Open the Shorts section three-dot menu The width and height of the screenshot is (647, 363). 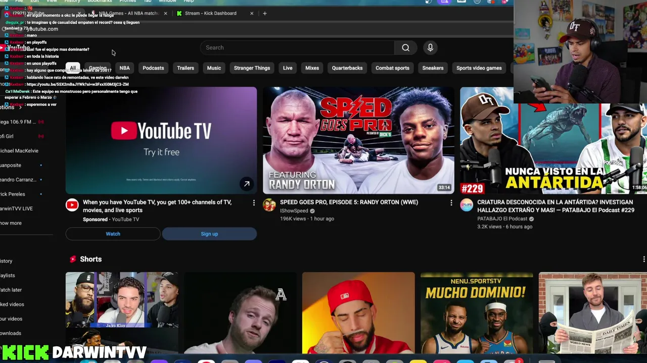click(643, 259)
